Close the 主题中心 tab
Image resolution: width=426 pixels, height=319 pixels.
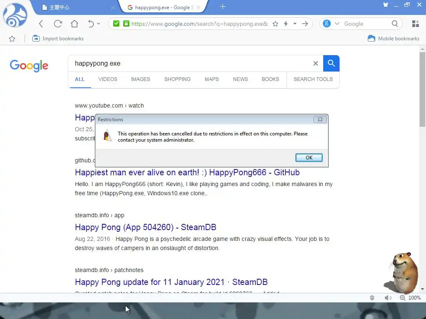coord(113,7)
